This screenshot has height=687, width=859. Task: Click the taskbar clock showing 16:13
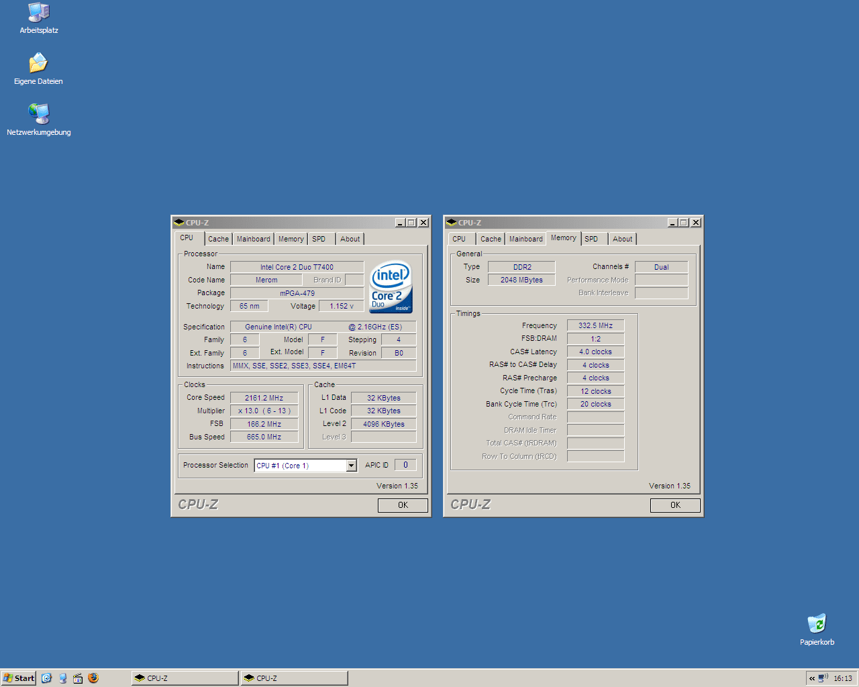click(x=843, y=678)
